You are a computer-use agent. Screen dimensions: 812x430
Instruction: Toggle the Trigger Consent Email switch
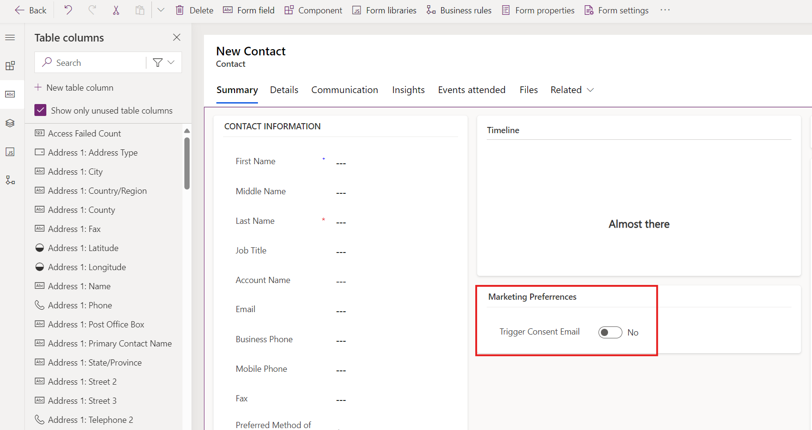click(610, 332)
